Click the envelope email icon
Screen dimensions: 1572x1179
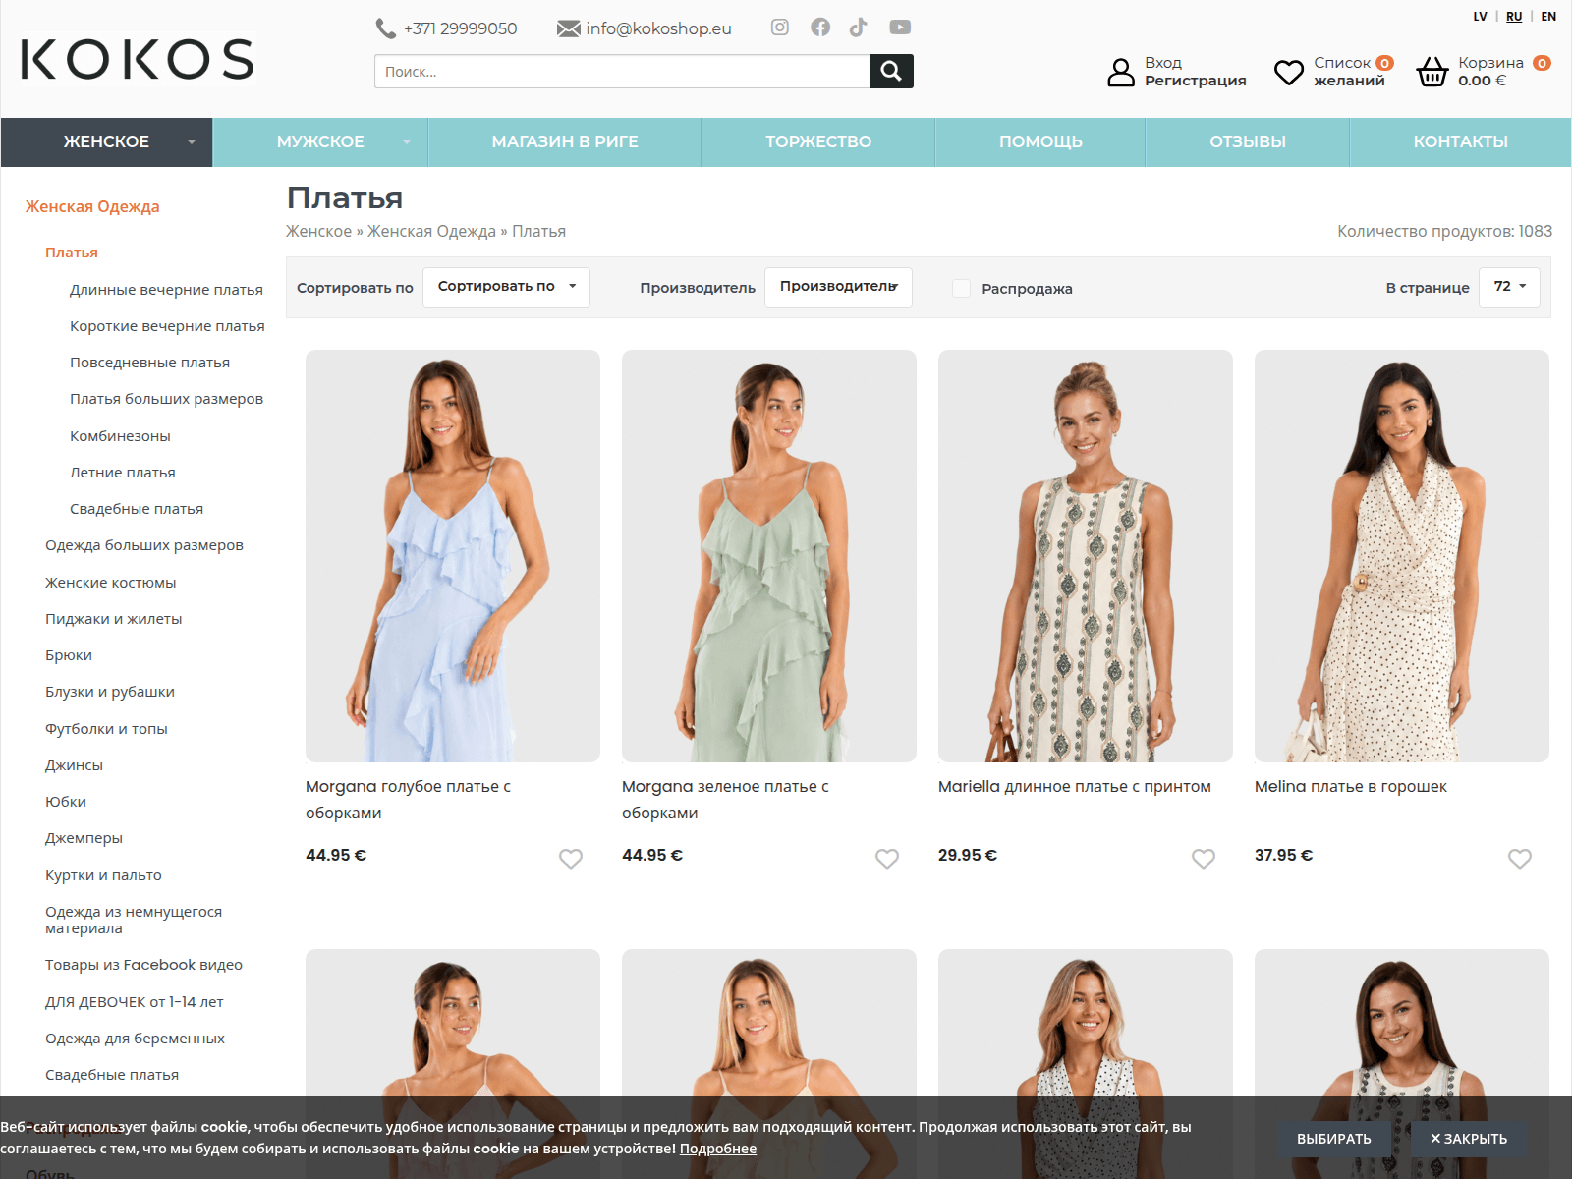coord(568,28)
